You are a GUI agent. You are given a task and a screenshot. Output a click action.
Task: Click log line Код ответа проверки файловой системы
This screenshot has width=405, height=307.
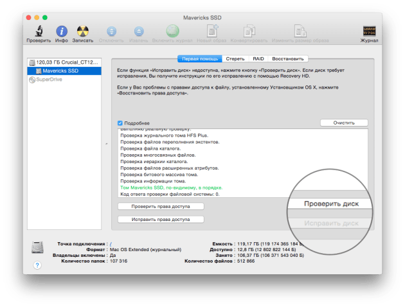click(x=170, y=194)
